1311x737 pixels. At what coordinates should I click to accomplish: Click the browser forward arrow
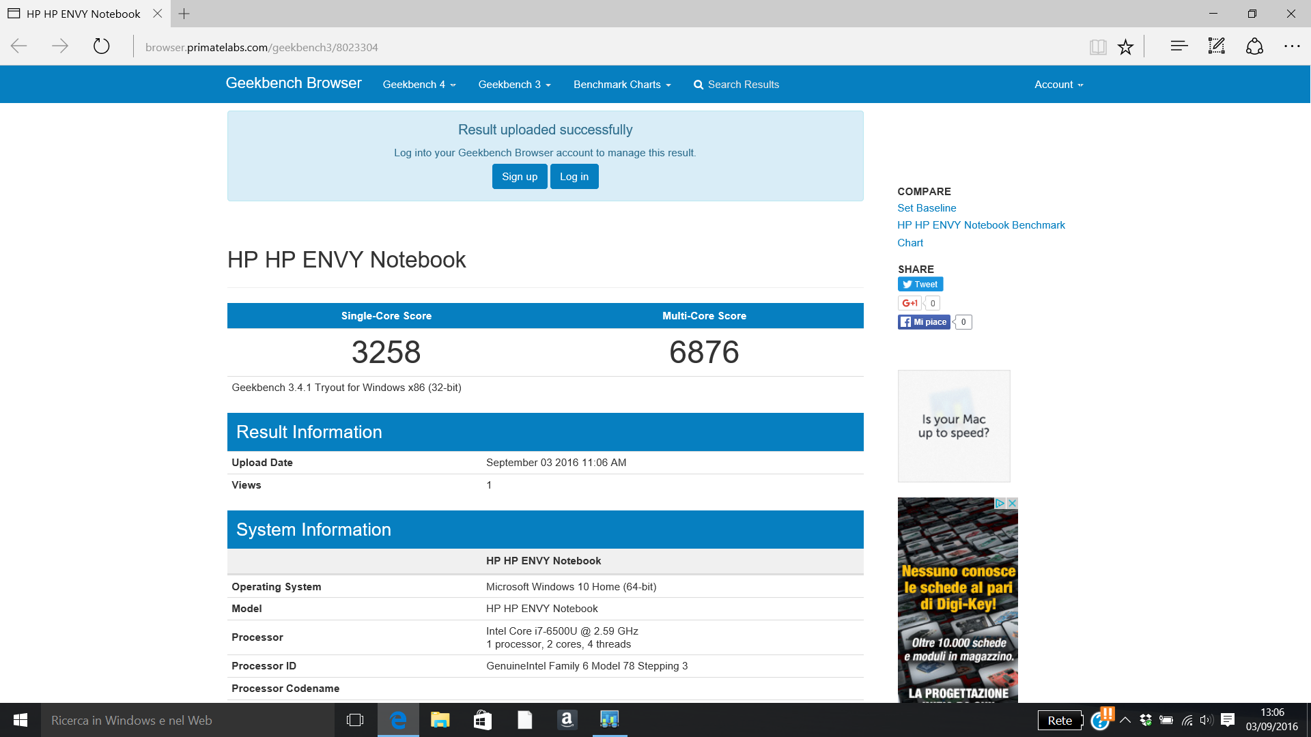60,46
